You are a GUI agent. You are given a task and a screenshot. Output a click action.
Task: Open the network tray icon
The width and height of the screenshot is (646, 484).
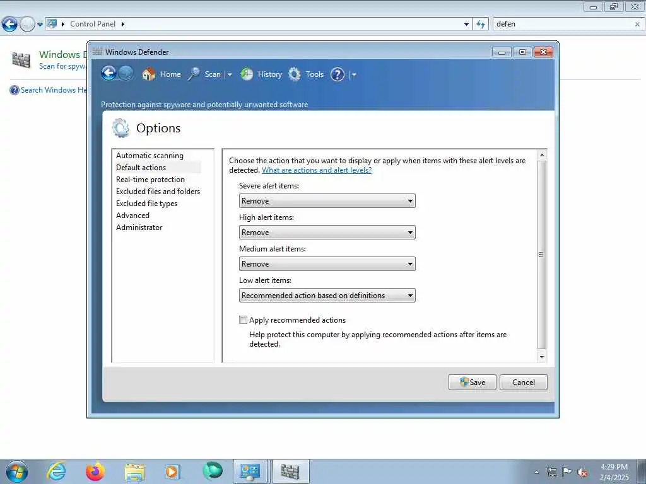click(x=552, y=472)
